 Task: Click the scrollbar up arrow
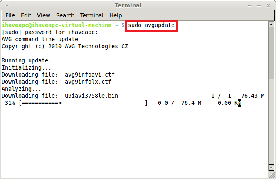click(x=271, y=24)
